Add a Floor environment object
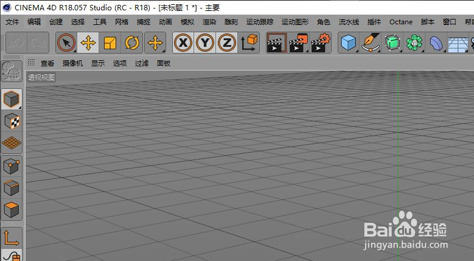The height and width of the screenshot is (261, 474). pos(458,43)
